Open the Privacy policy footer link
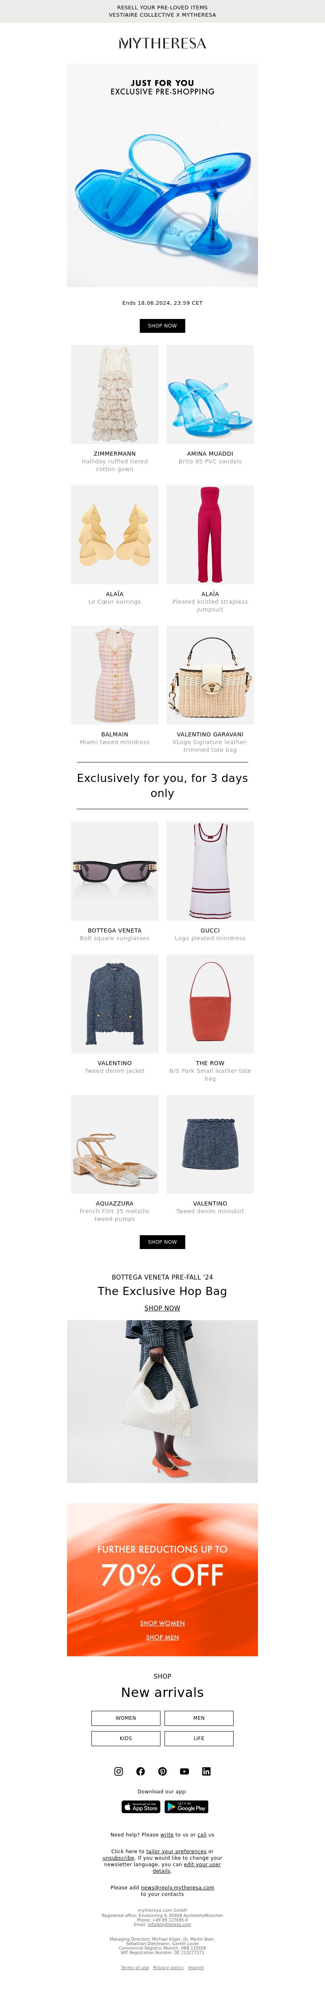This screenshot has width=325, height=1996. pyautogui.click(x=168, y=1968)
